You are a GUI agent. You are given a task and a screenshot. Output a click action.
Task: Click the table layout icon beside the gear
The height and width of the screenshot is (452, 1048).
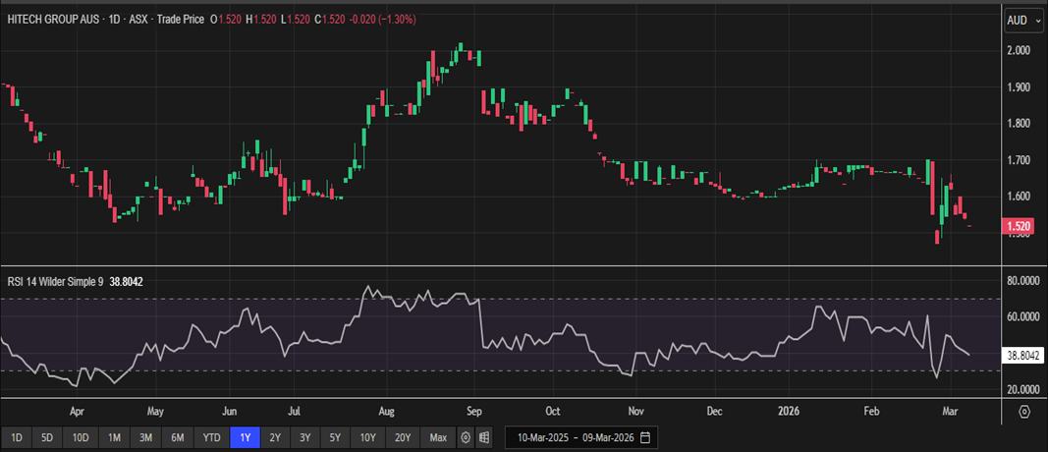coord(484,436)
